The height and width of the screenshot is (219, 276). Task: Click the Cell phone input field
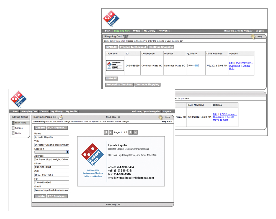click(51, 175)
